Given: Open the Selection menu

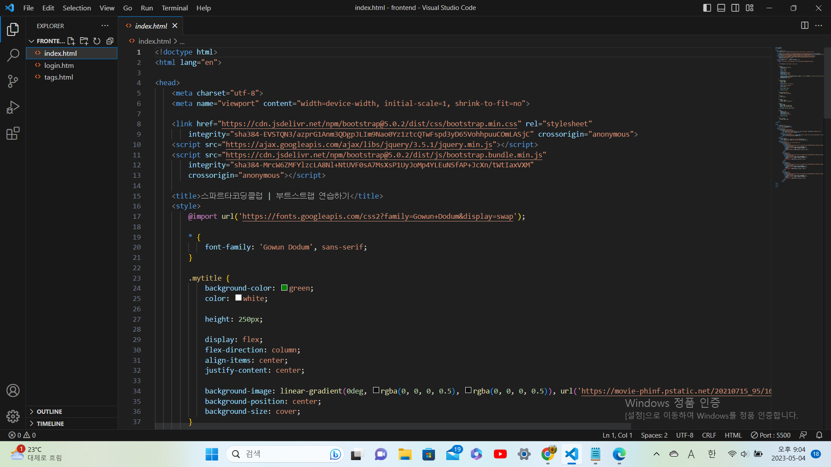Looking at the screenshot, I should tap(77, 8).
